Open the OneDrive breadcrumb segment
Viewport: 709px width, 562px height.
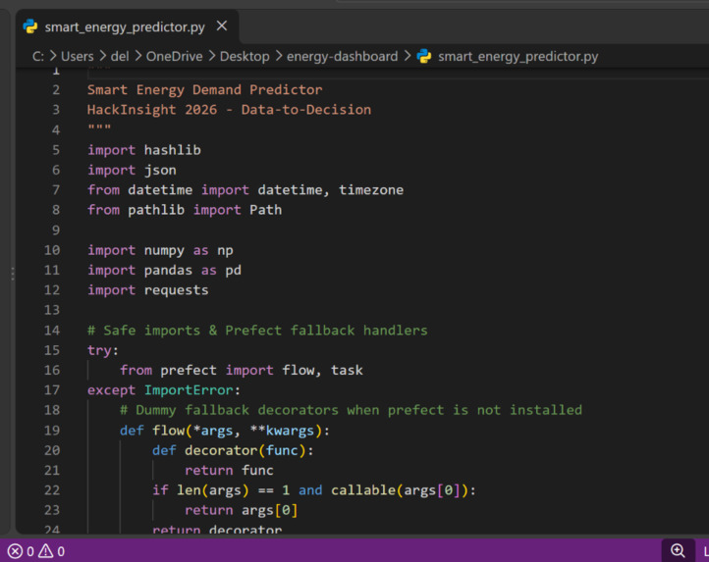pos(174,56)
